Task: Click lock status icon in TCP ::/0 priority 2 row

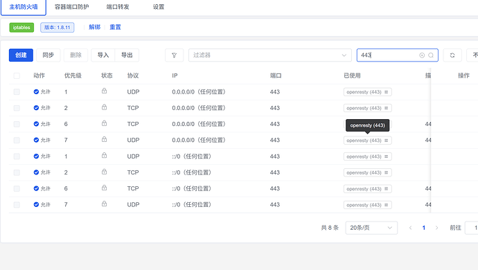Action: pyautogui.click(x=104, y=172)
